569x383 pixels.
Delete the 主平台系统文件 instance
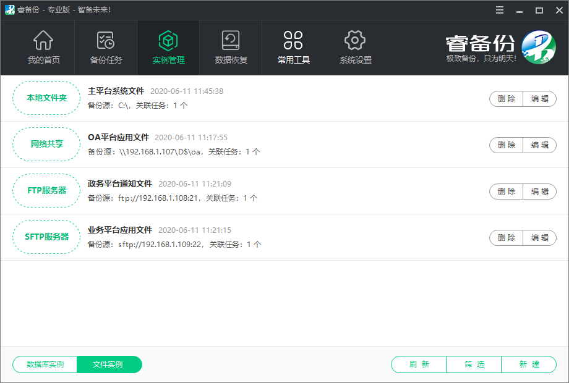click(x=507, y=99)
